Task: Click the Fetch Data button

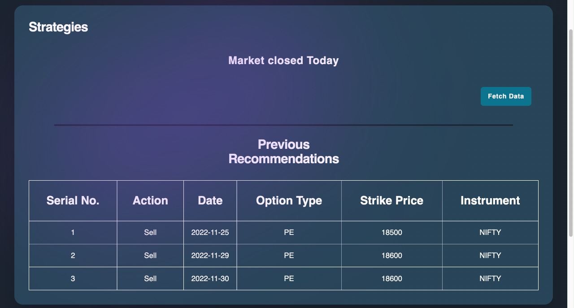Action: (505, 96)
